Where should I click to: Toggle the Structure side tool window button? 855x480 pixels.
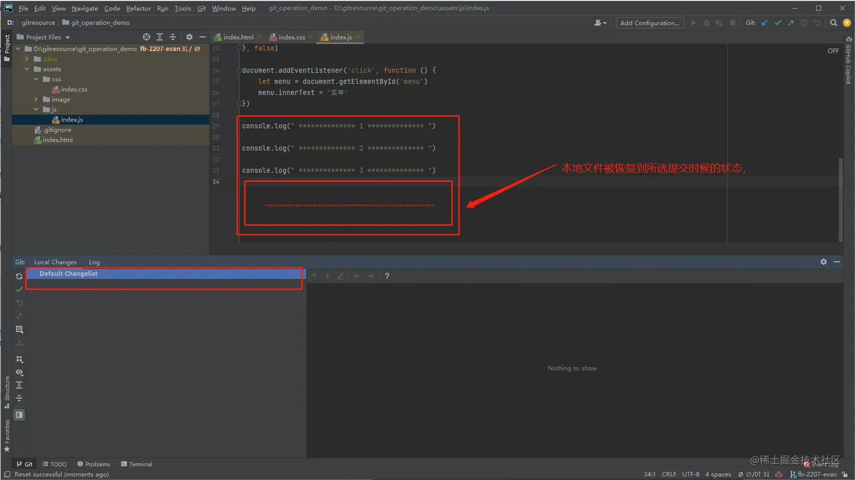click(7, 392)
